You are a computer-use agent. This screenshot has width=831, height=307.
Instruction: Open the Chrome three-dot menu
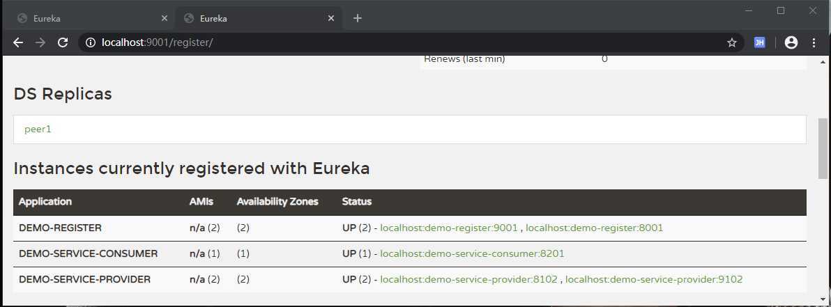click(814, 42)
